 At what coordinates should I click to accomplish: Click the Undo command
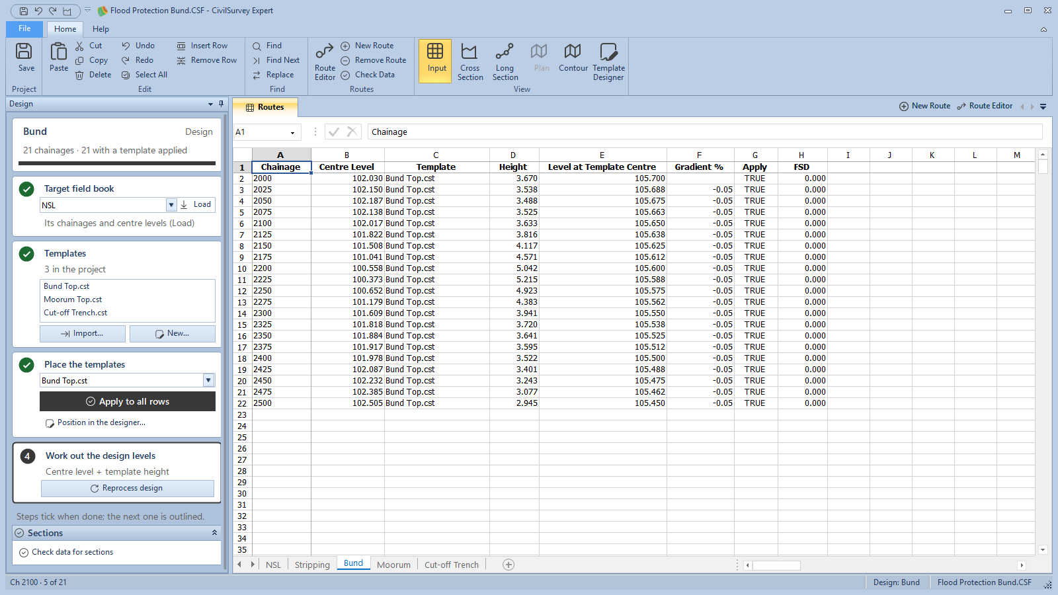138,46
